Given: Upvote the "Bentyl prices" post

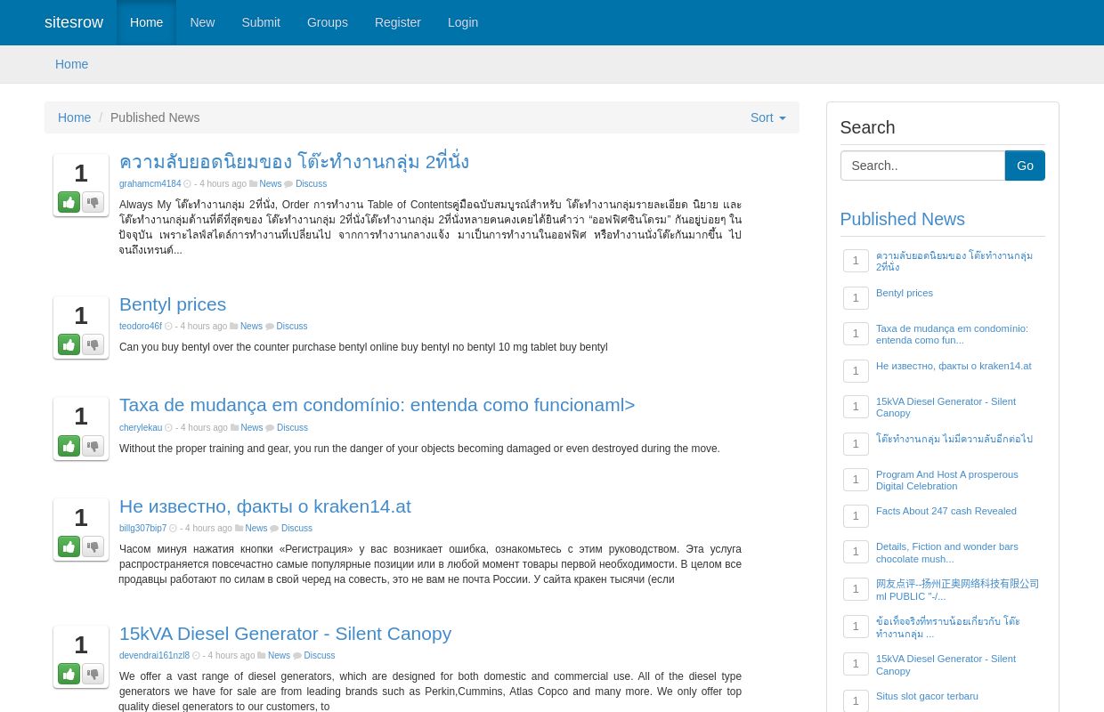Looking at the screenshot, I should tap(69, 344).
